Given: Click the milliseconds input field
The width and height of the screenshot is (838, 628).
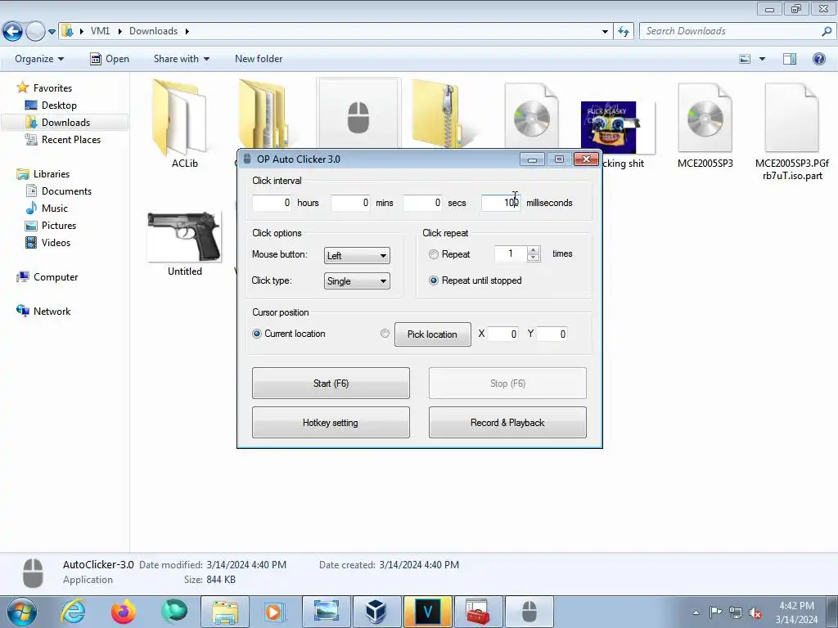Looking at the screenshot, I should click(501, 203).
